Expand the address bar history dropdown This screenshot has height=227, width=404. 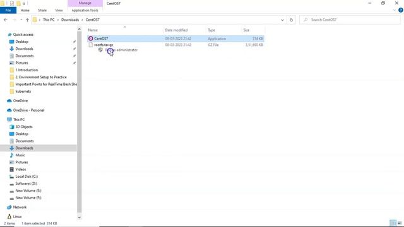pyautogui.click(x=282, y=20)
